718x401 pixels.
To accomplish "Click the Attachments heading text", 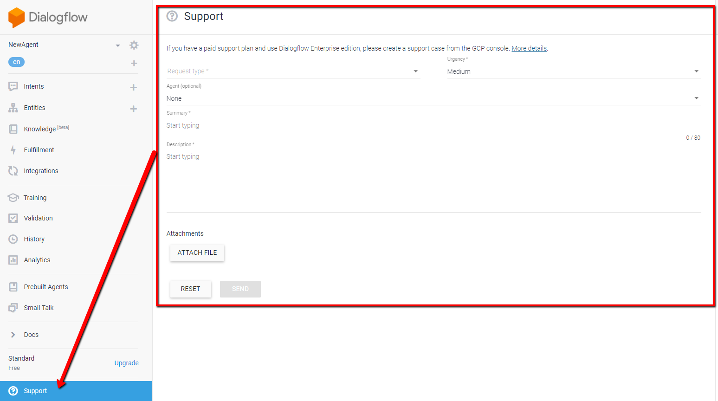I will coord(185,233).
